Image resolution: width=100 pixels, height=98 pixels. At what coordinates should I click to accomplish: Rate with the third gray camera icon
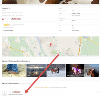(10, 25)
